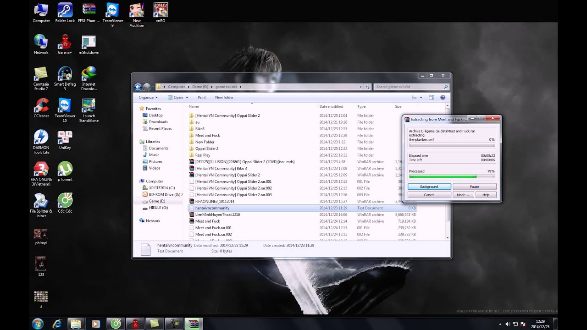
Task: Open the Mode... options in WinRAR
Action: (463, 195)
